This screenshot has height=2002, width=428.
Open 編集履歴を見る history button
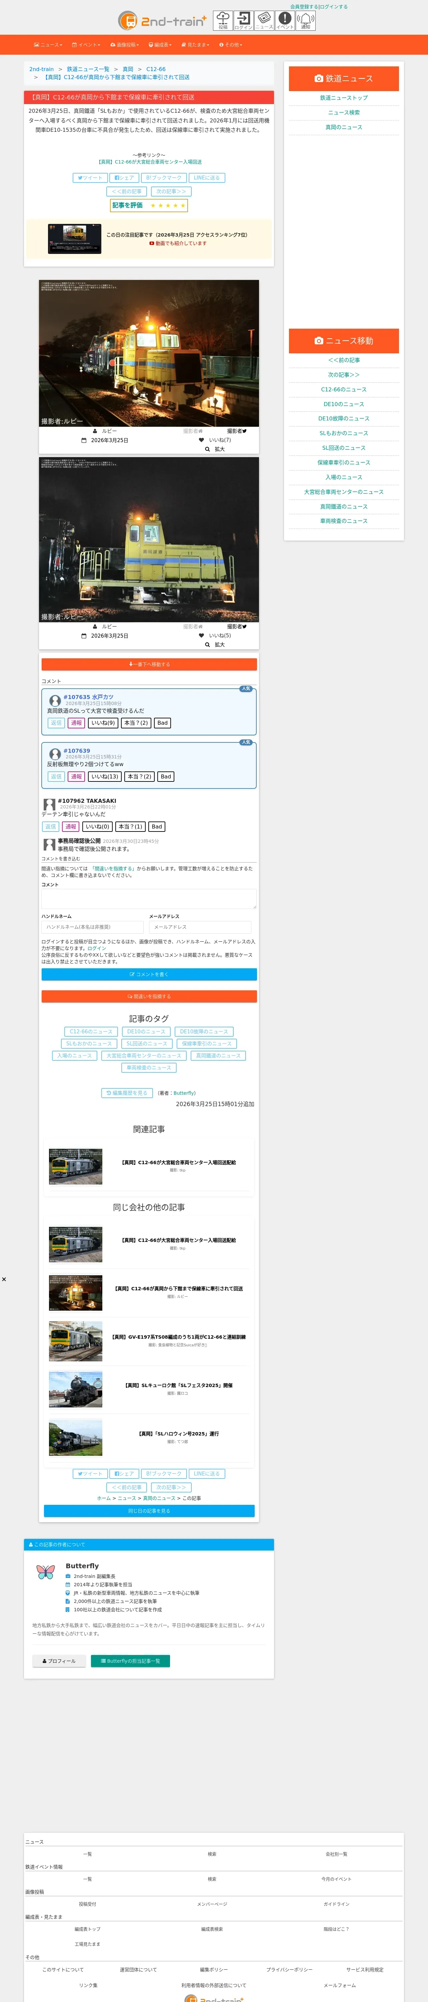[127, 1093]
